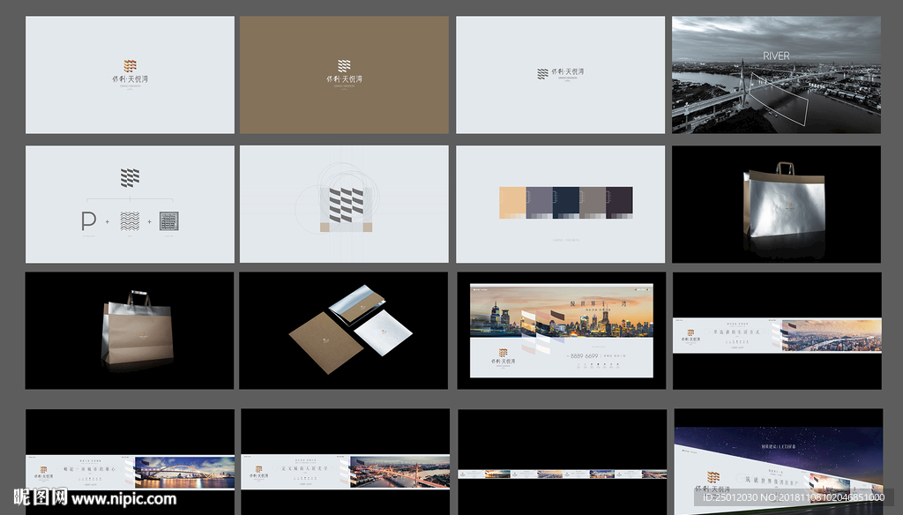Open the stationery envelopes mockup
The height and width of the screenshot is (515, 903).
click(x=344, y=331)
